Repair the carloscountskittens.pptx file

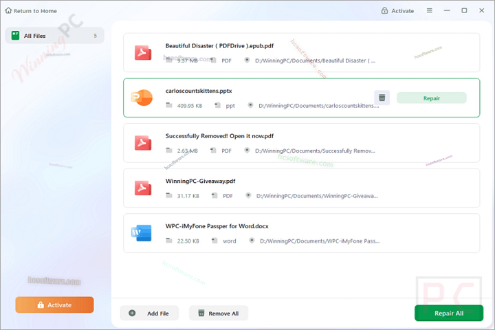tap(431, 98)
